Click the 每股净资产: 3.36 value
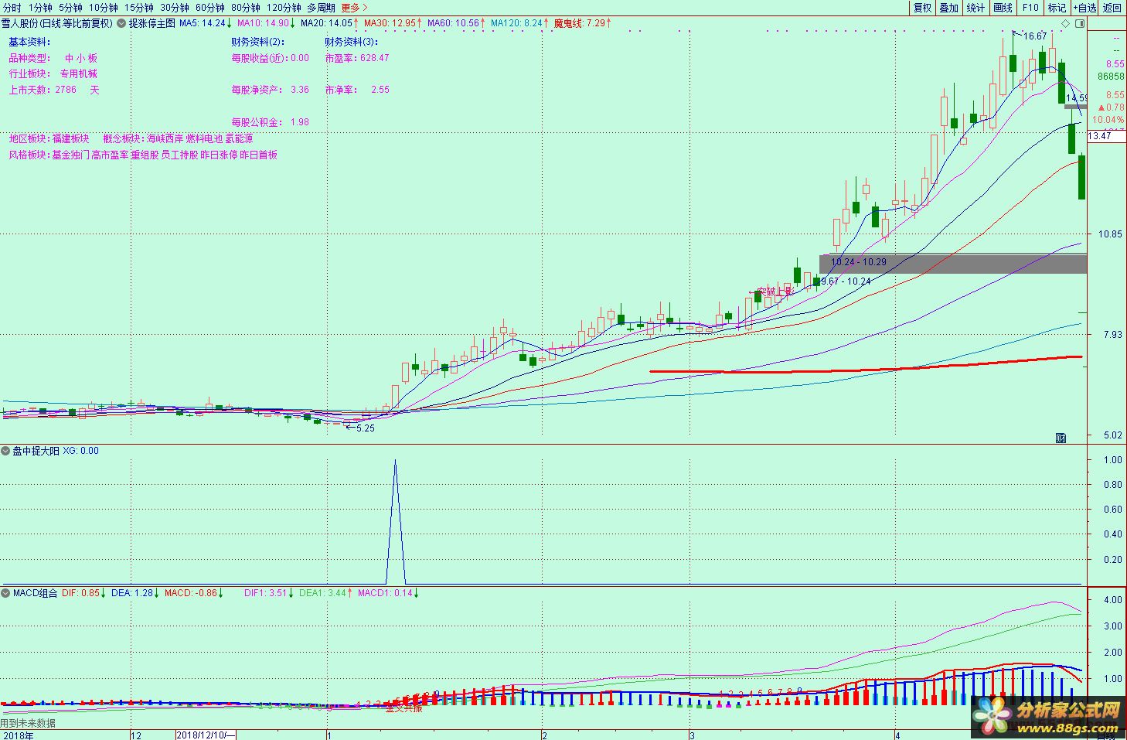 (x=270, y=90)
